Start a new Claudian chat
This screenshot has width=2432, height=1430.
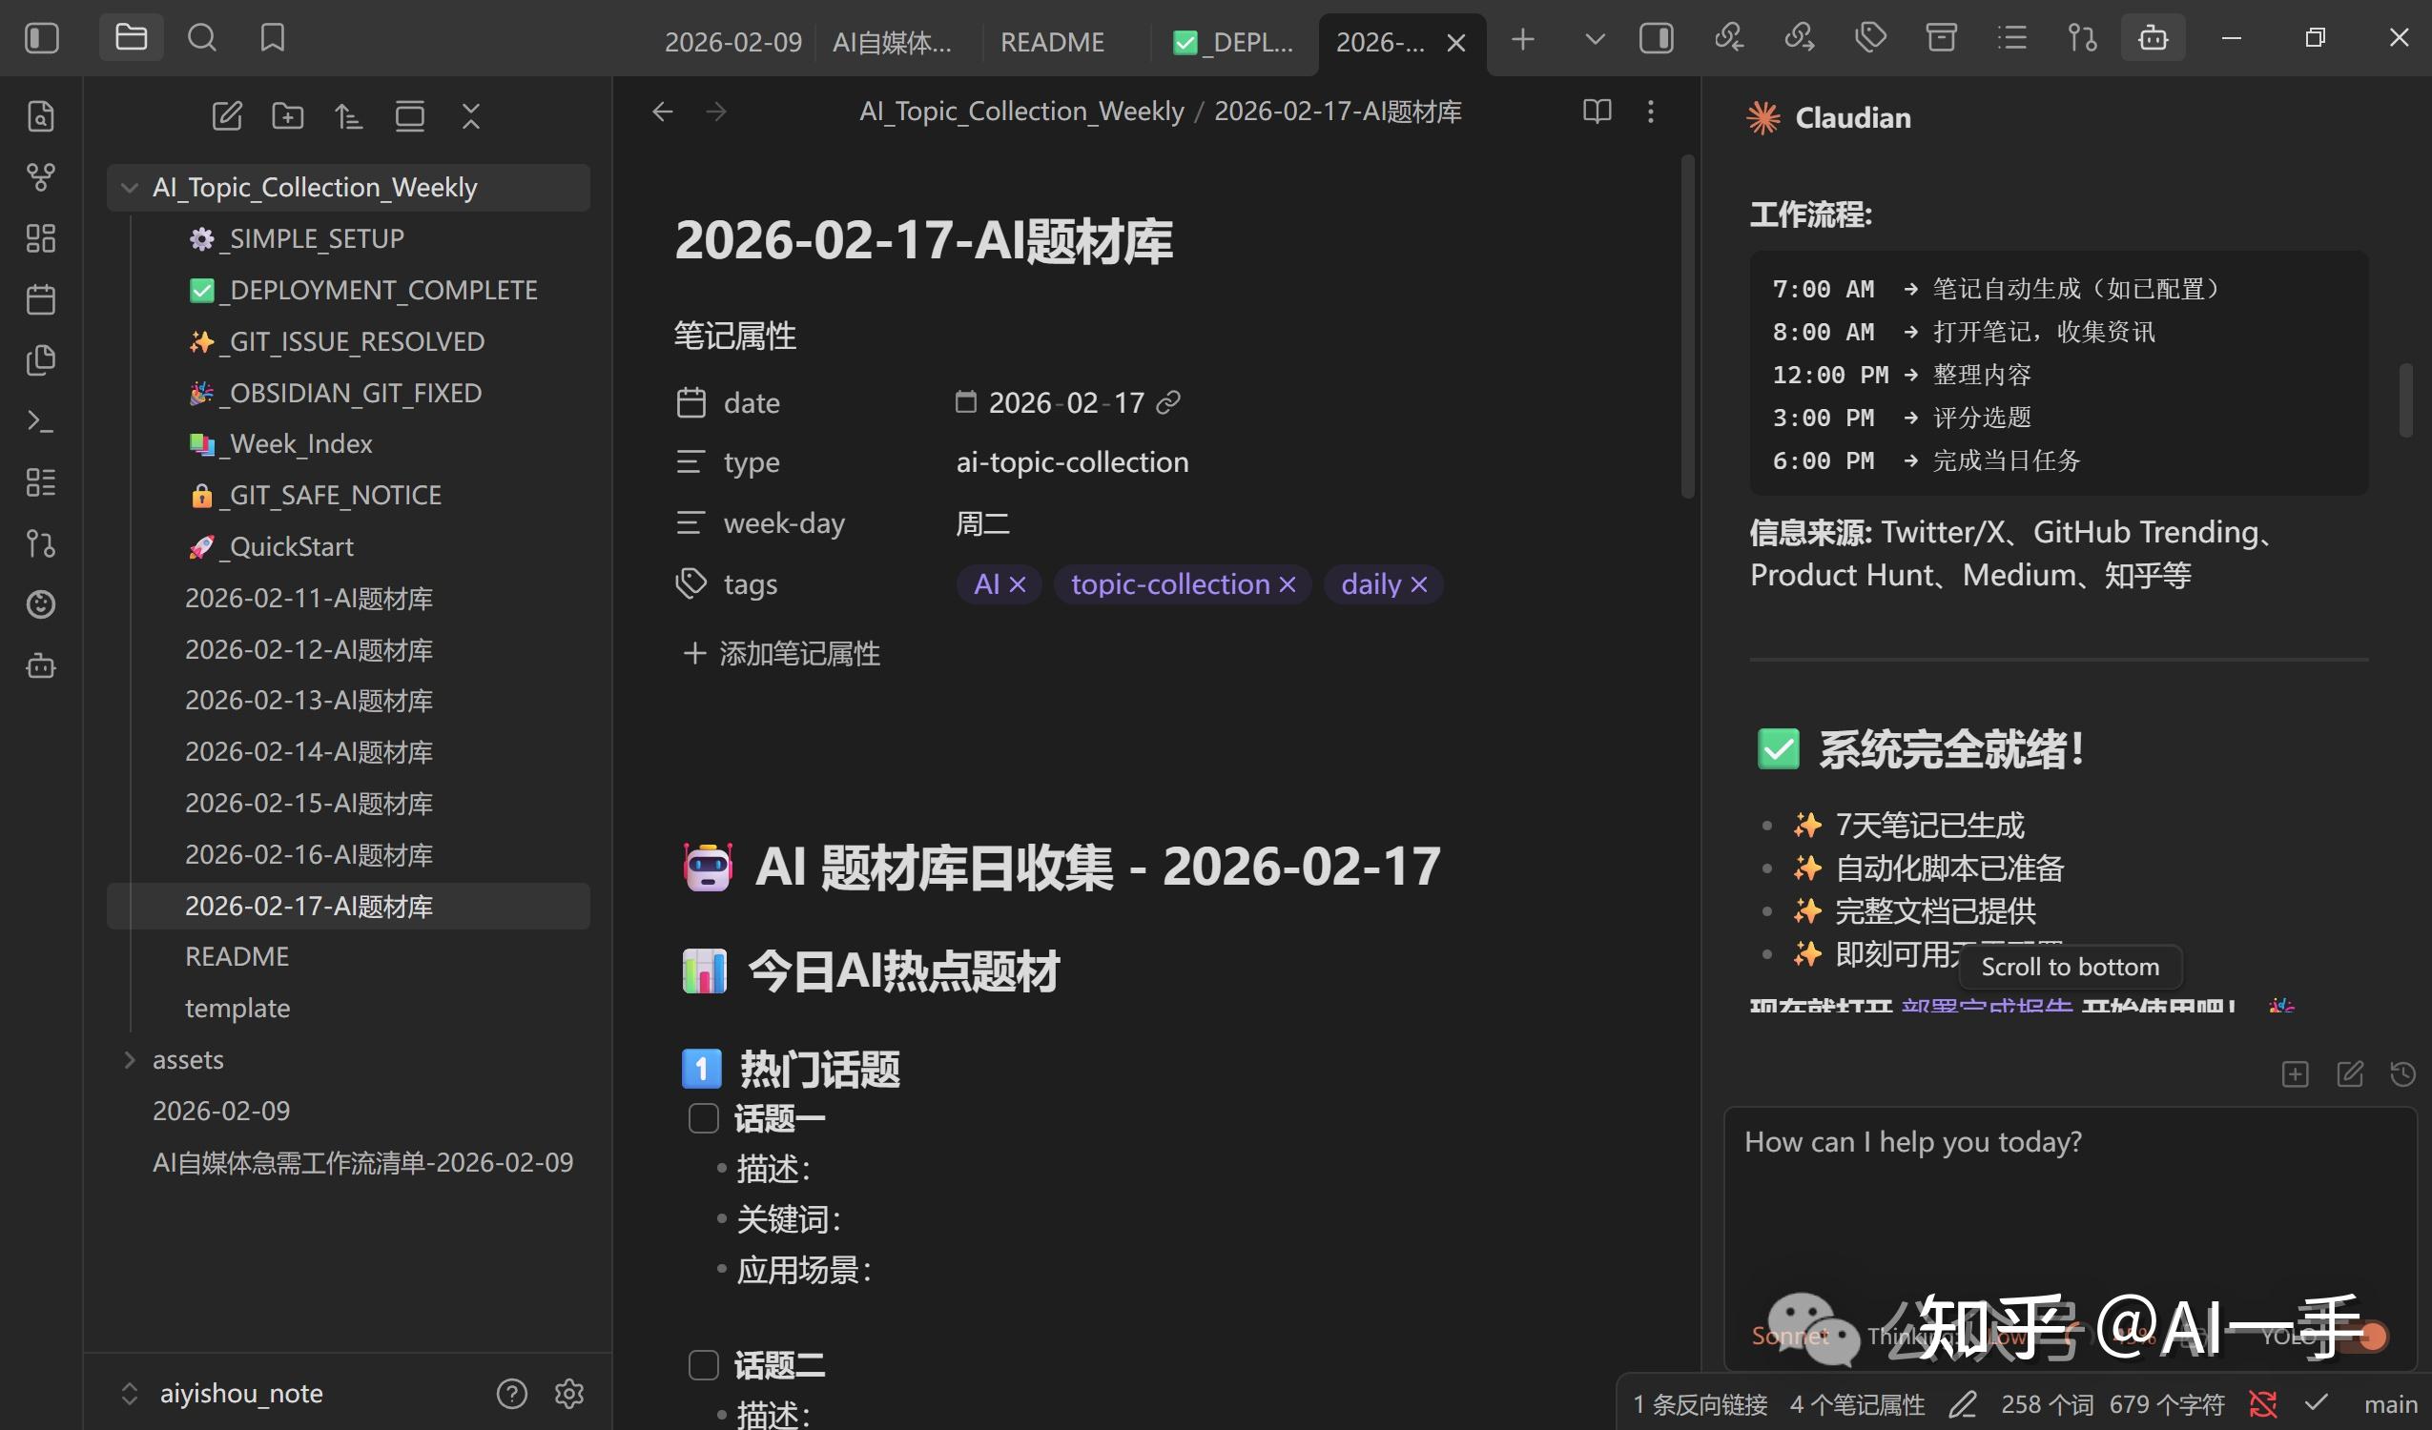(2350, 1074)
